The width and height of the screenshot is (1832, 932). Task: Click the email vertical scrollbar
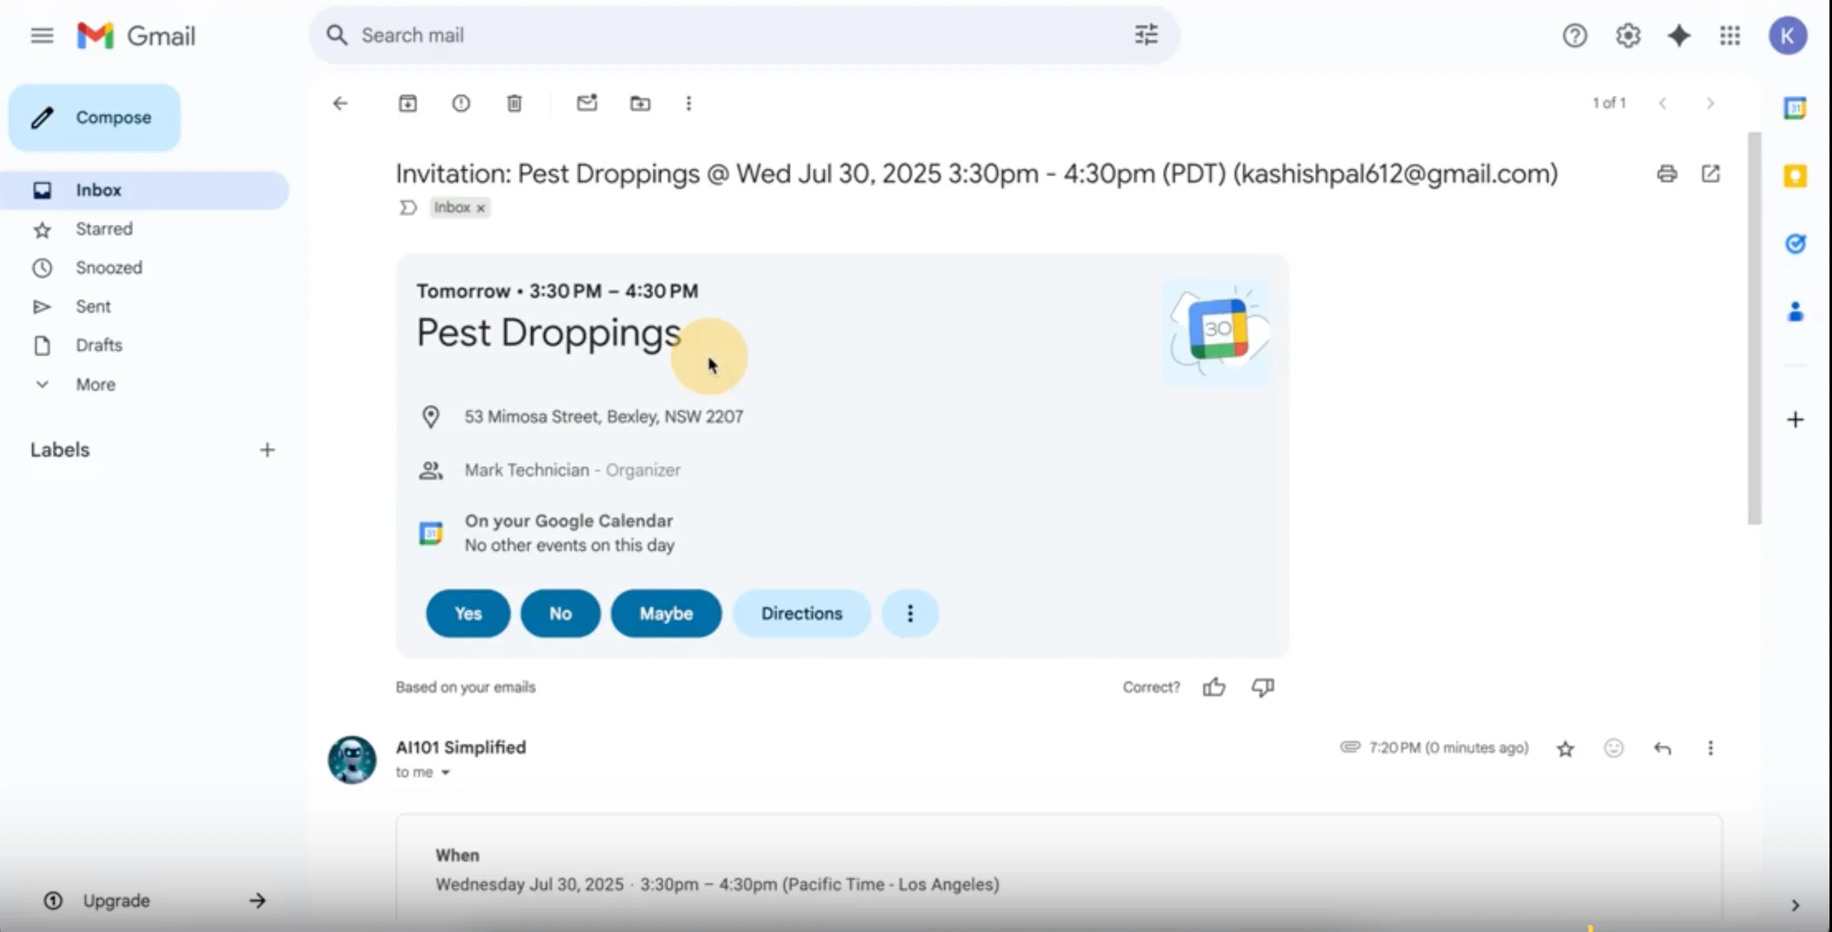click(x=1755, y=328)
